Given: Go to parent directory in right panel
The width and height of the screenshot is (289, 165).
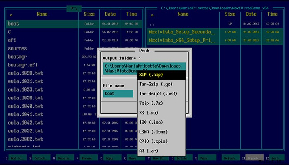Looking at the screenshot, I should [151, 24].
